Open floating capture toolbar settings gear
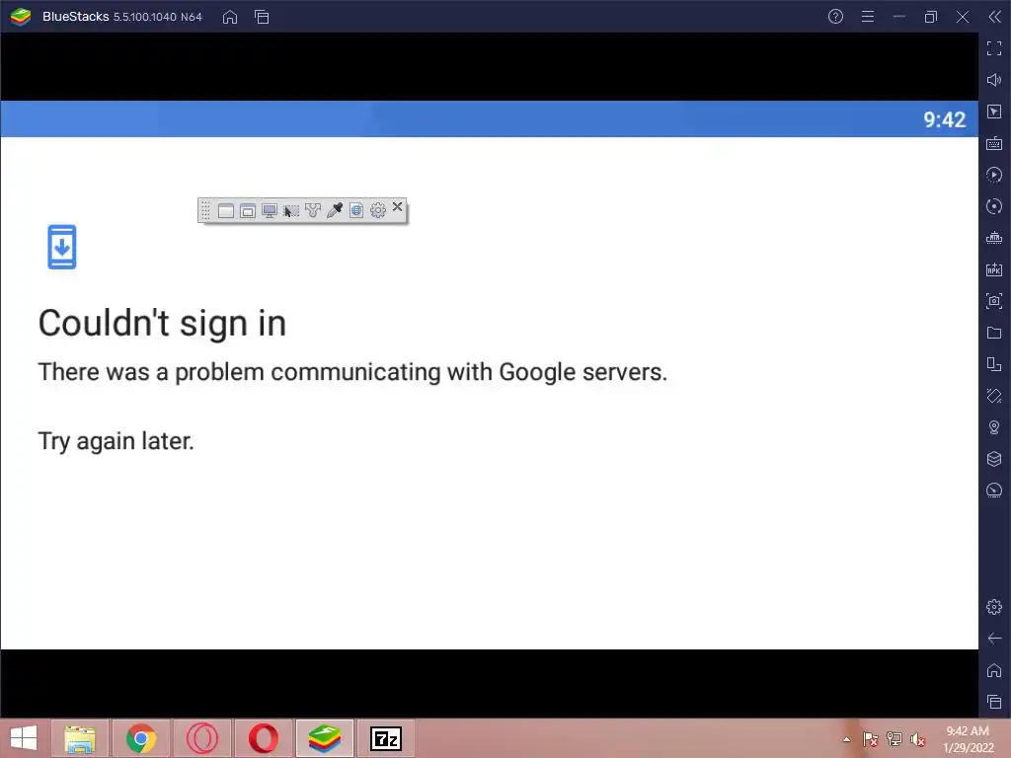 378,210
